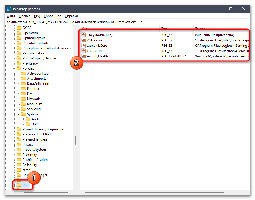Select the IAStorIcon string value icon
Viewport: 255px width, 200px height.
(83, 40)
